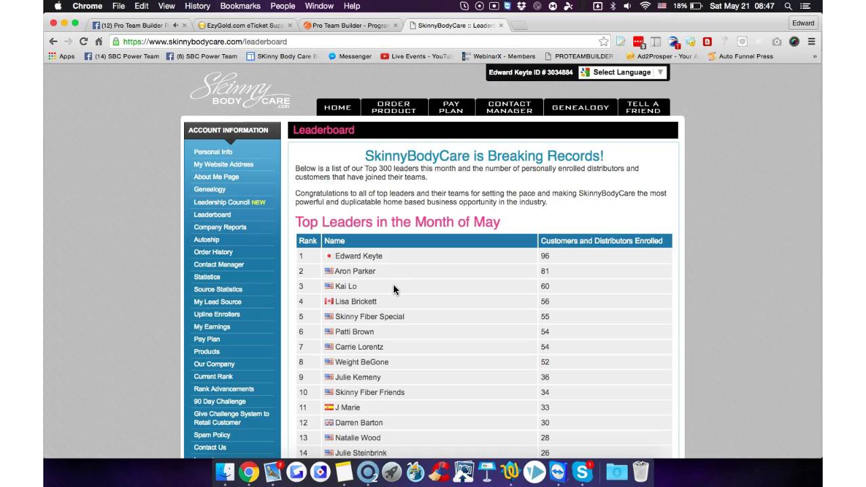Screen dimensions: 866x487
Task: Open Finder from the dock
Action: [x=225, y=471]
